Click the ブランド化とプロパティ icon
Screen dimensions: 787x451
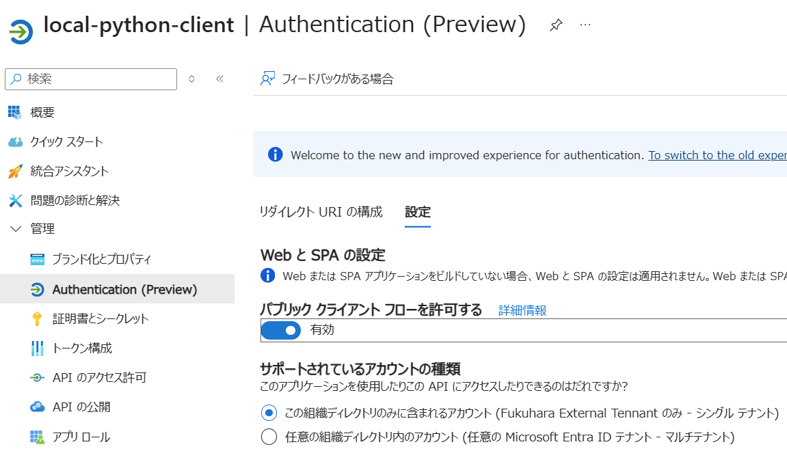click(x=37, y=260)
